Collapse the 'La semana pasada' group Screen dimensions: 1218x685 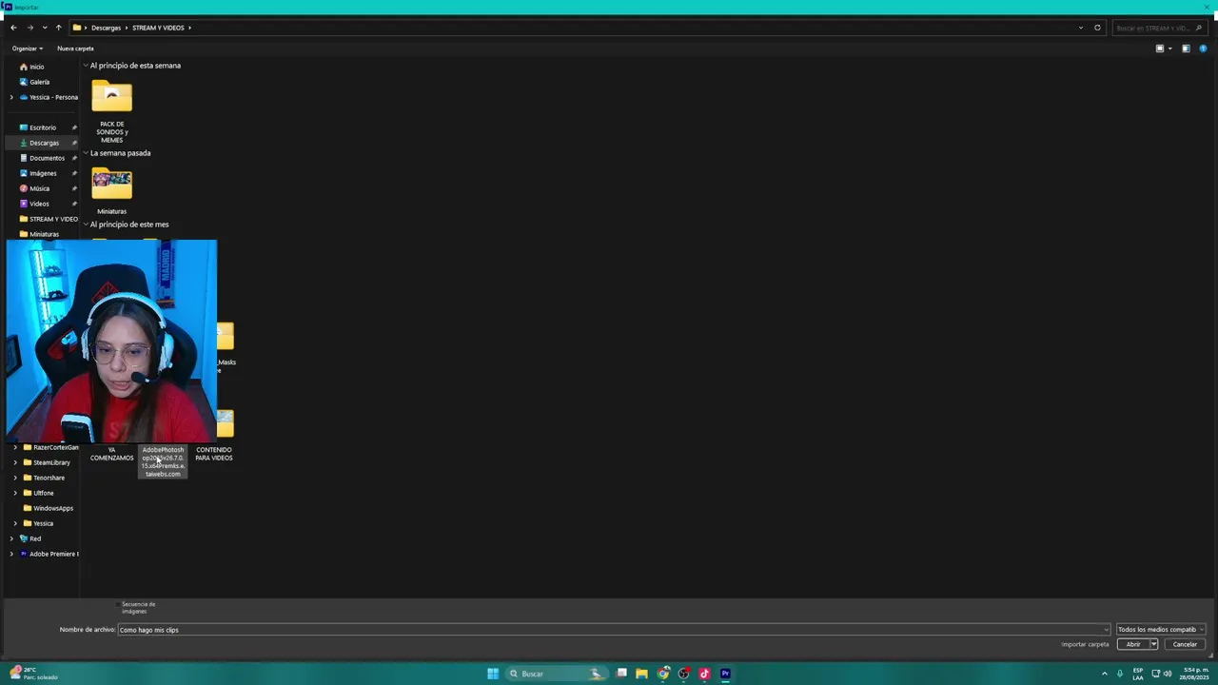[85, 153]
